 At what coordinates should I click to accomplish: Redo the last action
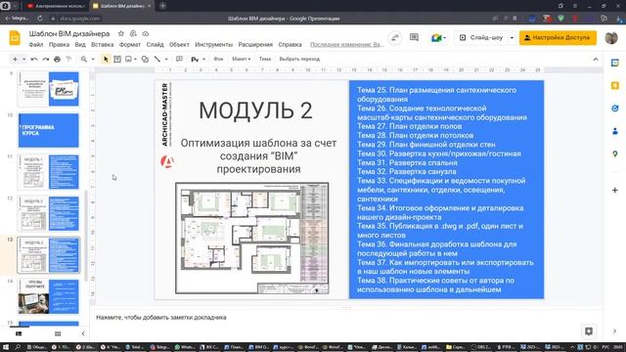click(x=46, y=59)
